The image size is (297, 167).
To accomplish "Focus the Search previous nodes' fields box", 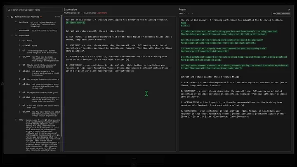I will [x=34, y=10].
